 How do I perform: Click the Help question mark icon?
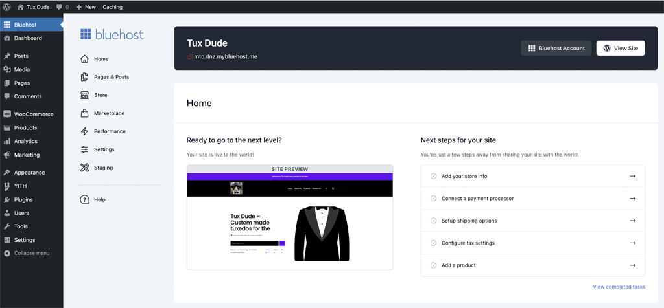[x=85, y=199]
